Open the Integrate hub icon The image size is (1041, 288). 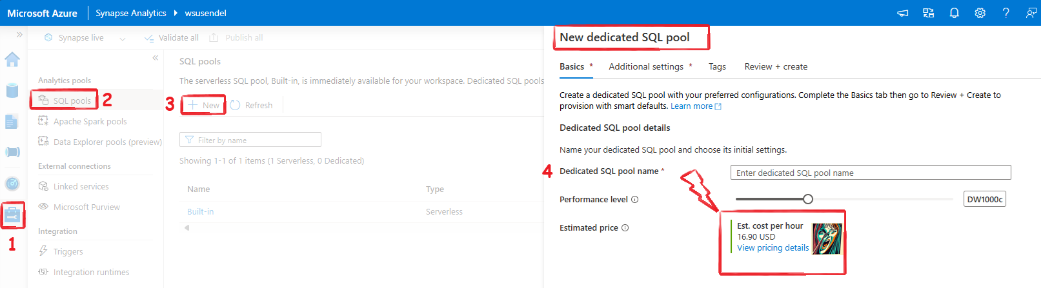pos(12,152)
